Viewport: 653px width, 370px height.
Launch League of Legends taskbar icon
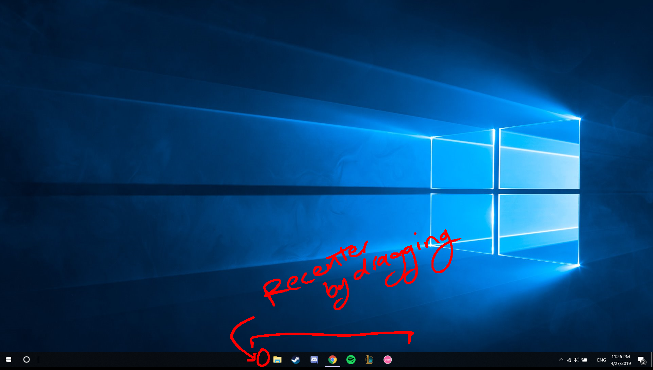(369, 359)
